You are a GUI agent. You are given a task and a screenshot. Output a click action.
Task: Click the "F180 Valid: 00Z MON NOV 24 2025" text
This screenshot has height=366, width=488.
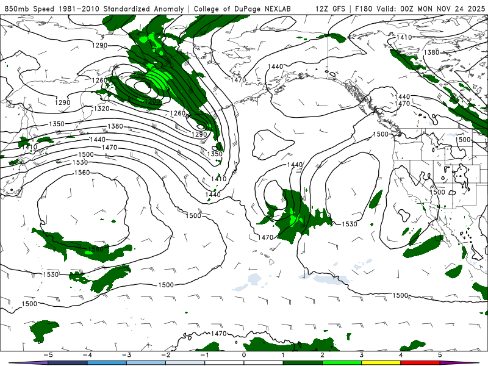tap(420, 9)
